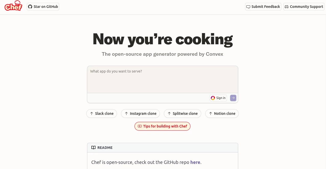Screen dimensions: 326x169
Task: Select the Notion clone suggestion
Action: click(222, 114)
